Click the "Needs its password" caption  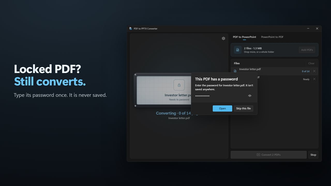179,100
